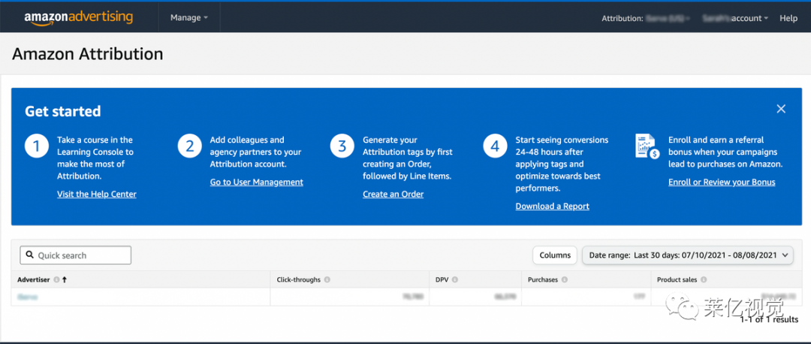Click the Click-throughs column header
811x344 pixels.
coord(298,280)
